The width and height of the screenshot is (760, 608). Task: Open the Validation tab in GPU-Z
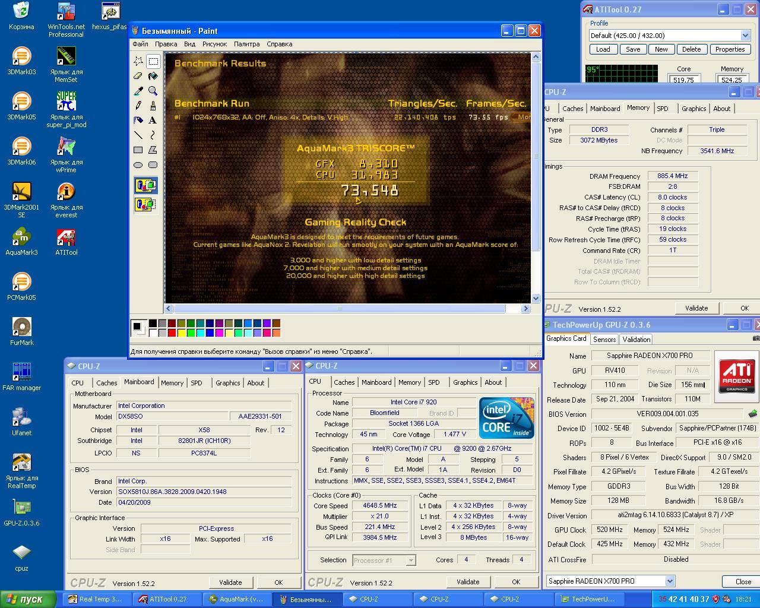click(x=636, y=340)
